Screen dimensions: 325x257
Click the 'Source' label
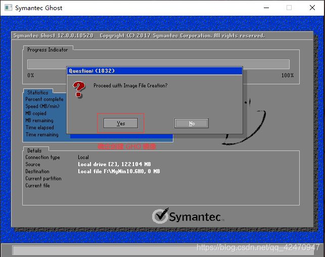[33, 164]
